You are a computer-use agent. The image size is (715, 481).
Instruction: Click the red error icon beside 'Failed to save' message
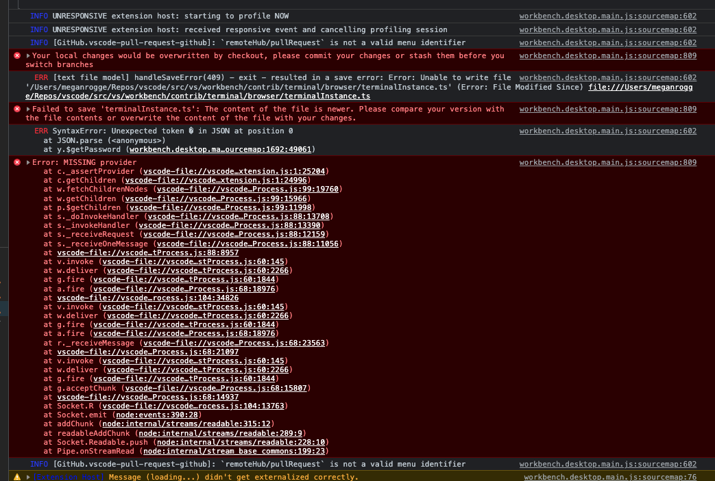[x=17, y=109]
